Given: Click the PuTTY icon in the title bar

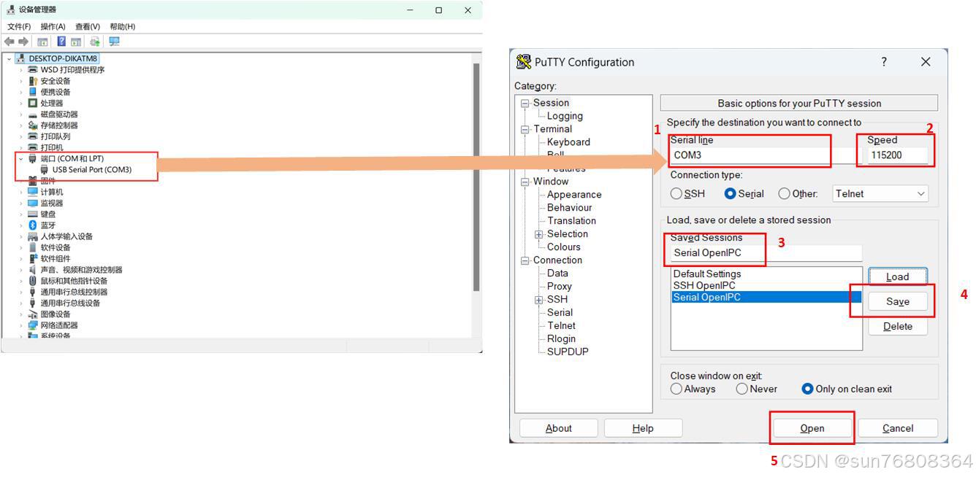Looking at the screenshot, I should [524, 62].
